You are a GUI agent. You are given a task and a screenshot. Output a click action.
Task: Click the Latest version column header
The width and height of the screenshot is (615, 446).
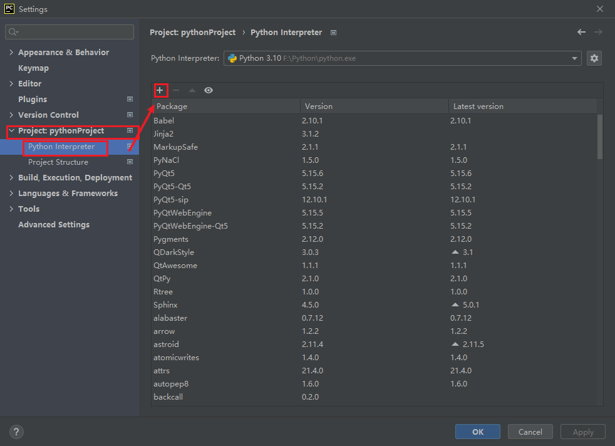click(x=478, y=106)
